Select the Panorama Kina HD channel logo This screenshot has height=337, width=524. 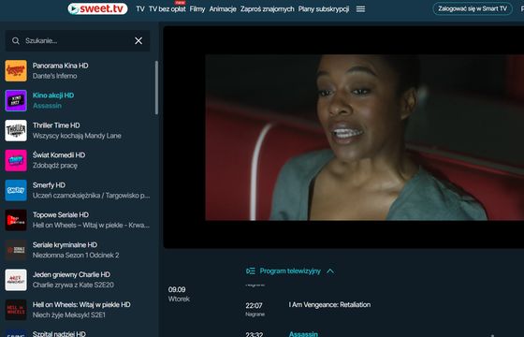[x=16, y=71]
